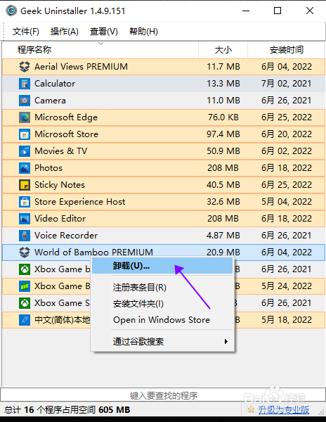
Task: Select the Microsoft Edge name
Action: click(66, 117)
